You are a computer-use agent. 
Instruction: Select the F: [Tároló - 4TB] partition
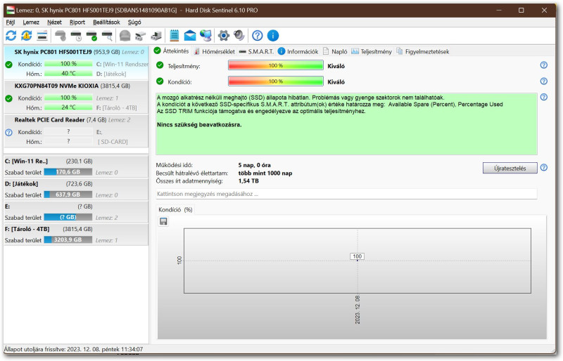tap(76, 234)
